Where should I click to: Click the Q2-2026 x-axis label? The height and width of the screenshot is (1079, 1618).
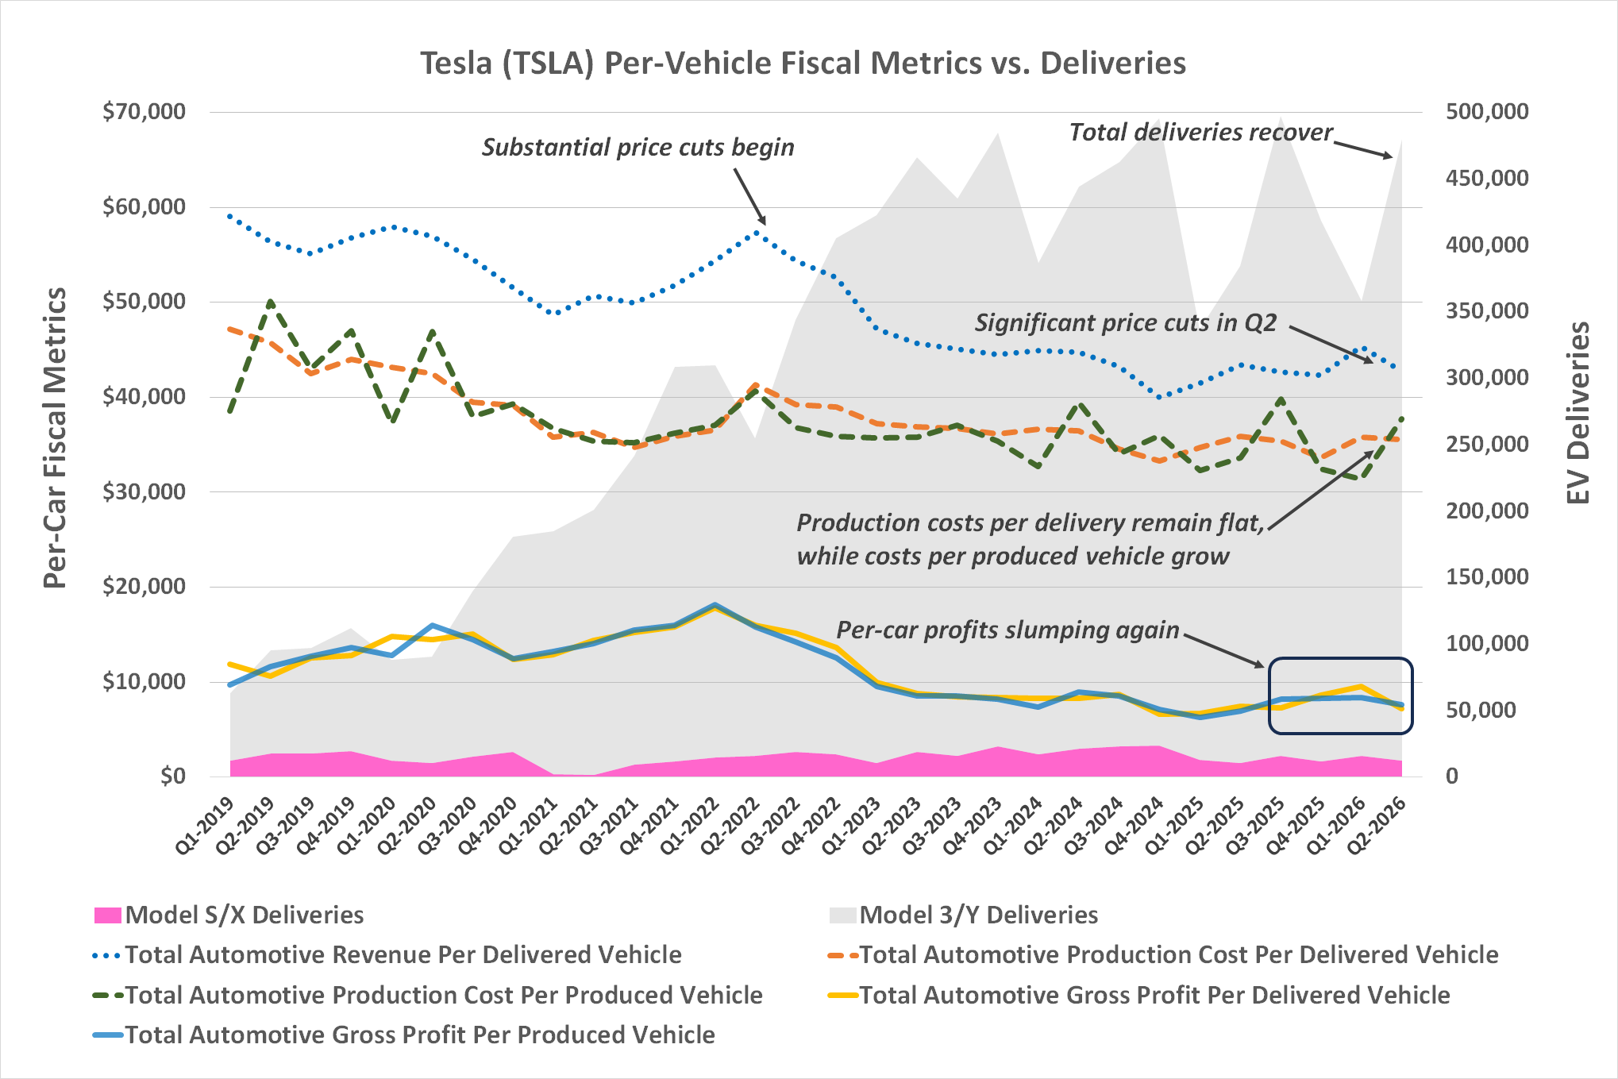pyautogui.click(x=1377, y=827)
